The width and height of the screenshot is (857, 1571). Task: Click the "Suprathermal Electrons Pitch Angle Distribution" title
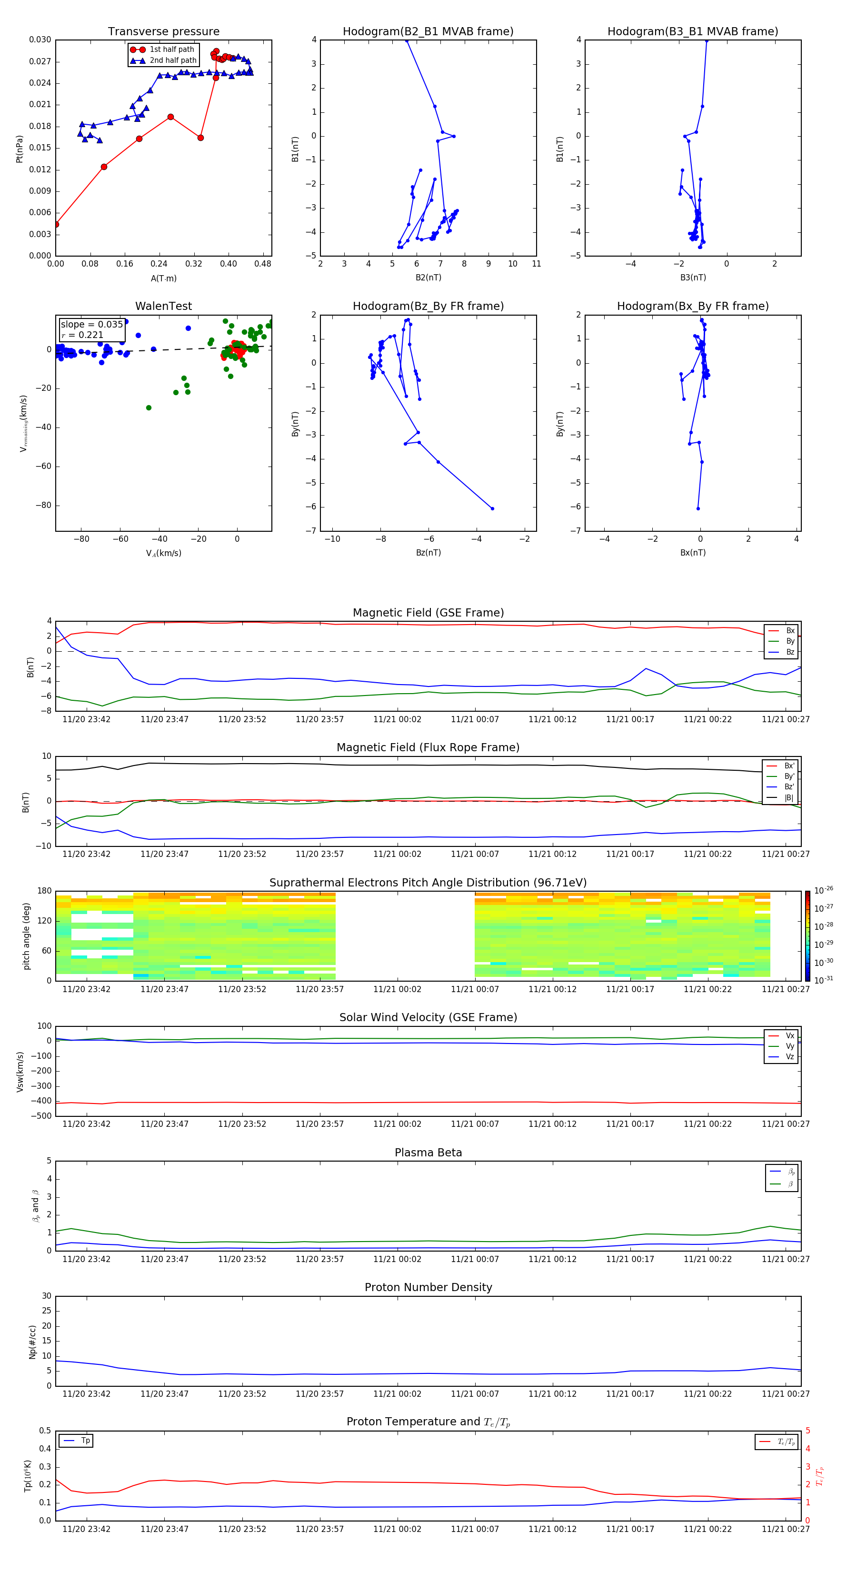pos(428,883)
